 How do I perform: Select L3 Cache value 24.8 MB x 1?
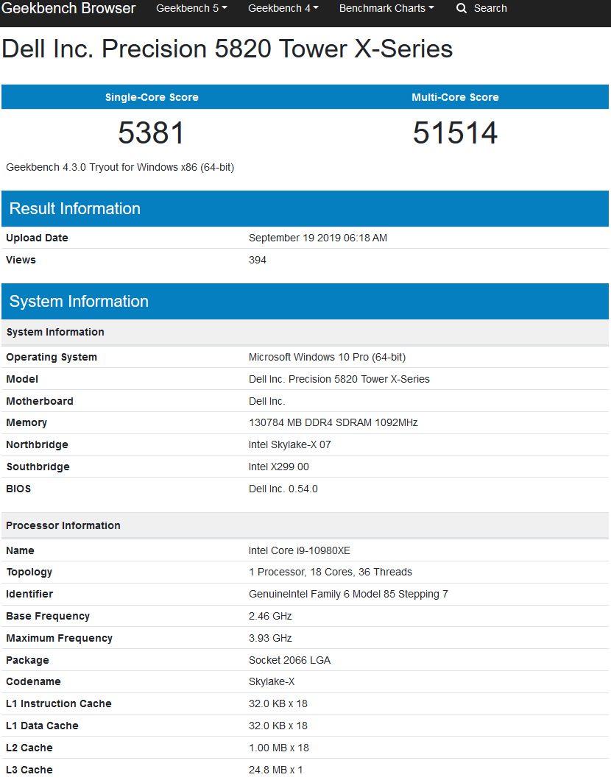tap(275, 770)
